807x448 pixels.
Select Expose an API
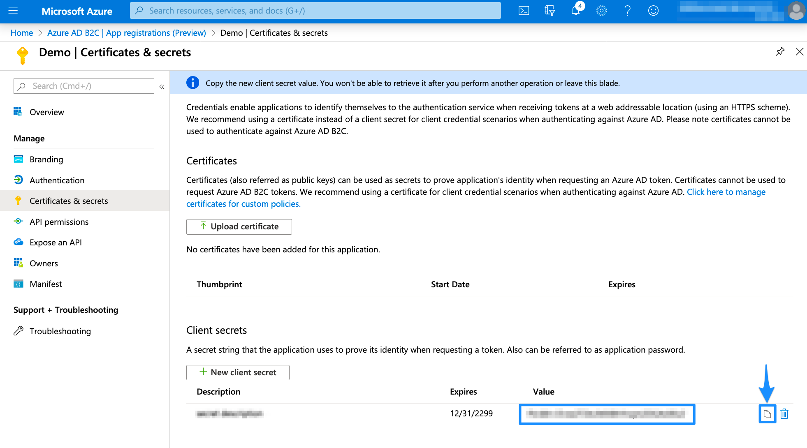pos(56,242)
